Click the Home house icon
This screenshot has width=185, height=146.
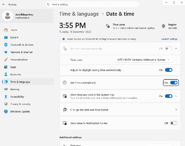tap(6, 30)
